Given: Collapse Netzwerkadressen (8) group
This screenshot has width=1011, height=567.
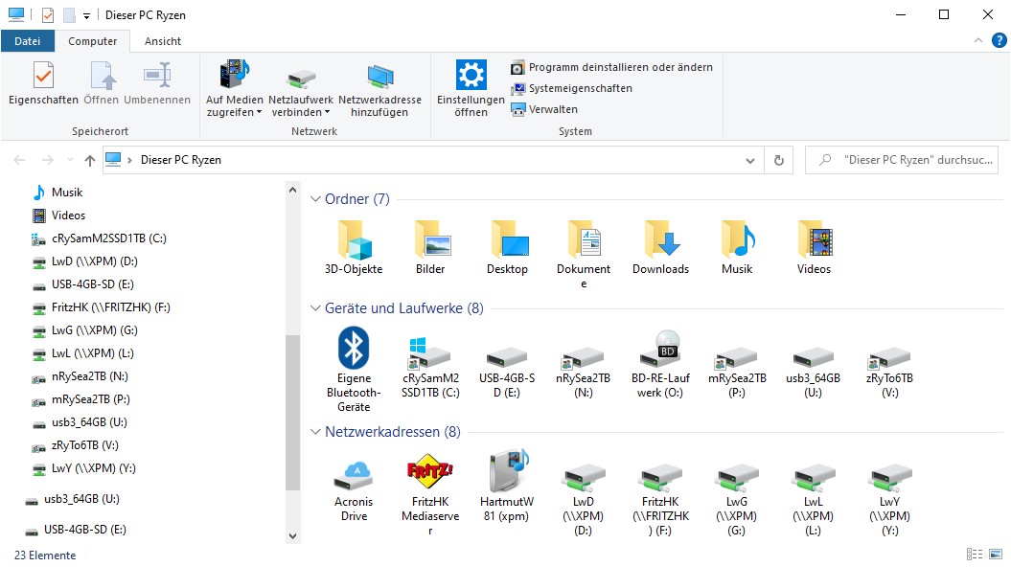Looking at the screenshot, I should click(315, 432).
